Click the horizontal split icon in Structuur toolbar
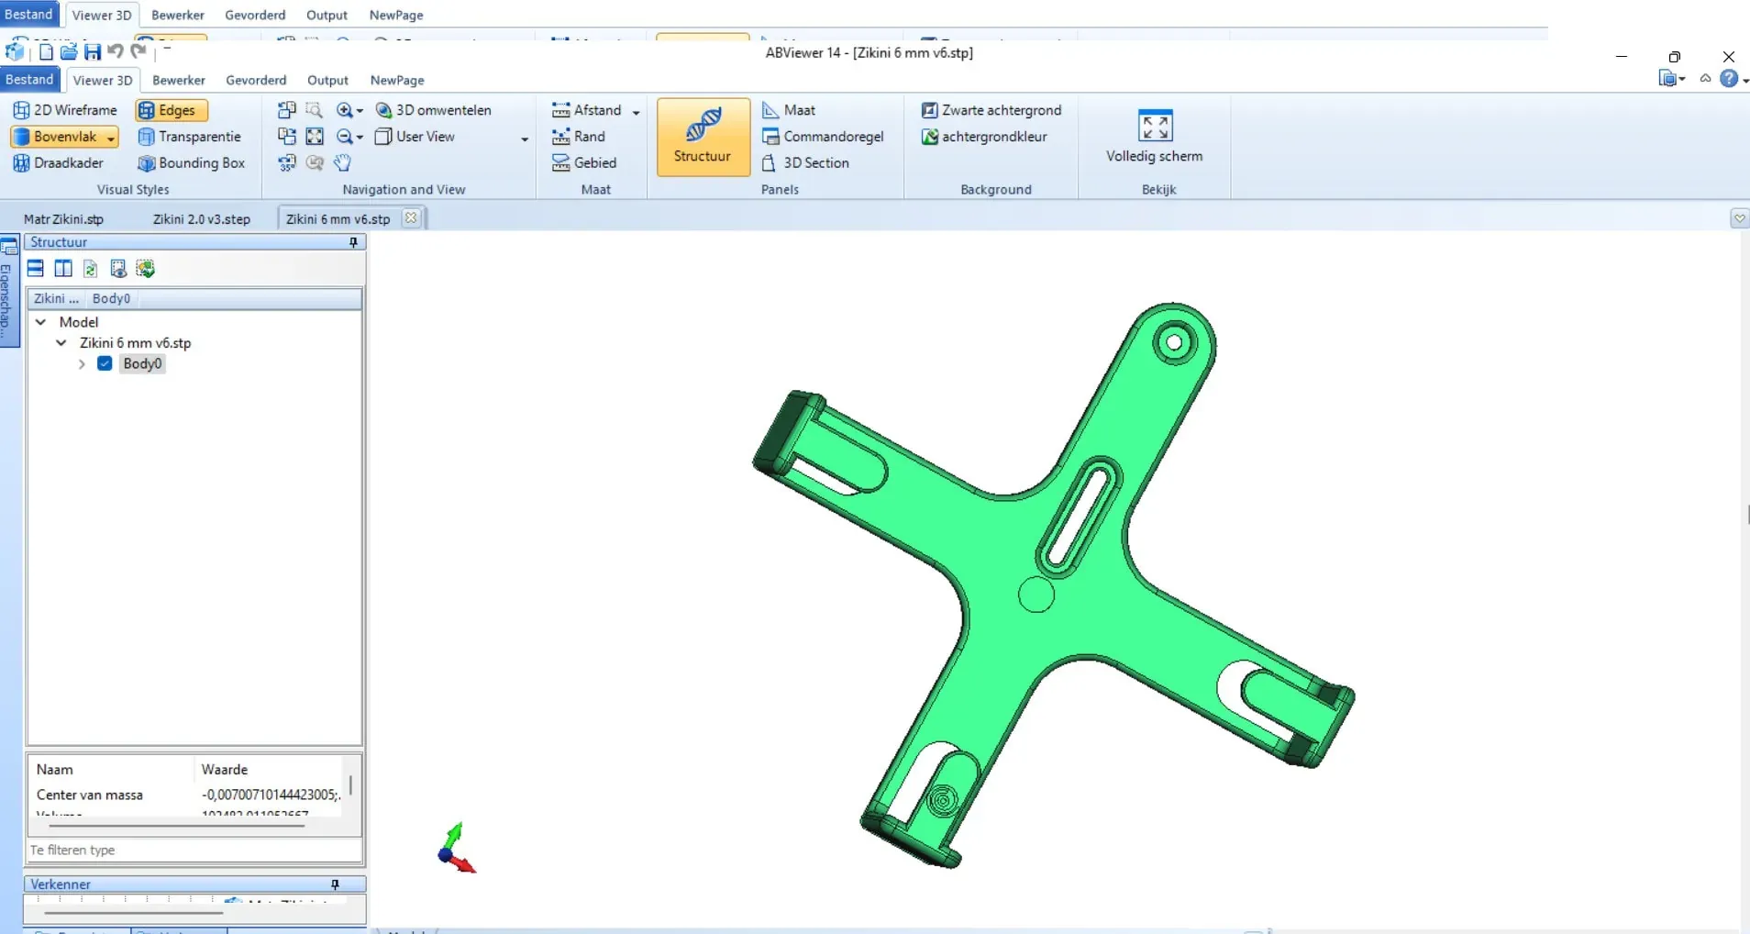The image size is (1750, 934). tap(36, 269)
